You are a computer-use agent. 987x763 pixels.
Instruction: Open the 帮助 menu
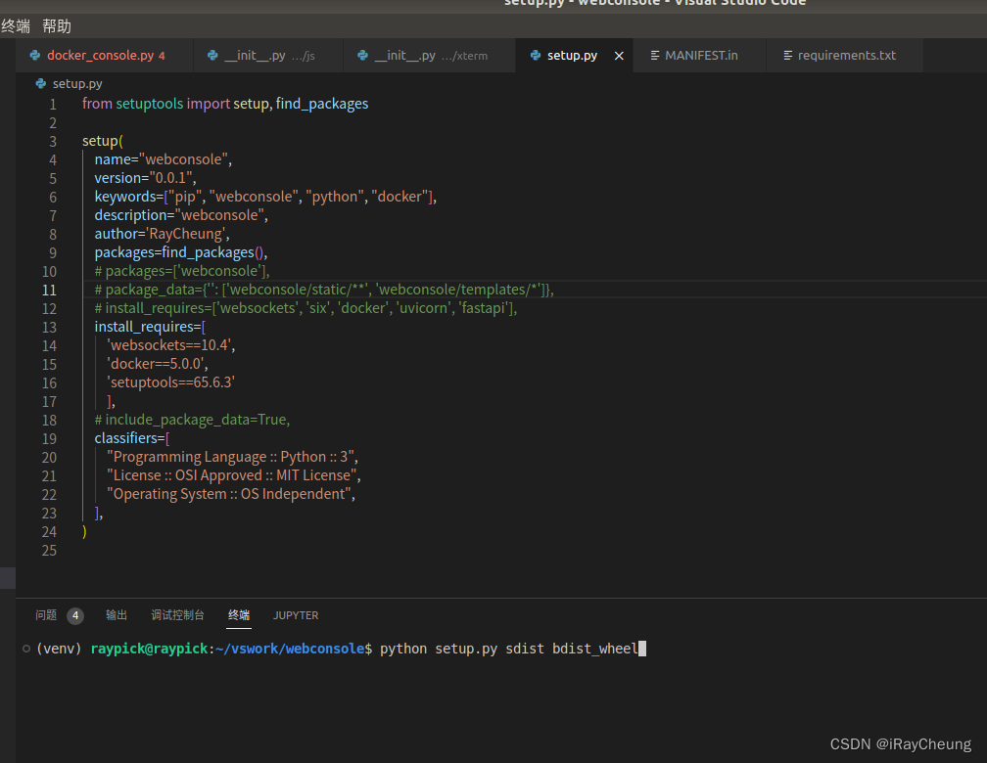(56, 25)
